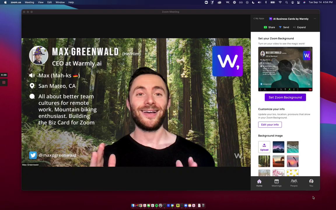336x210 pixels.
Task: Open the zoom.us menu
Action: [16, 2]
